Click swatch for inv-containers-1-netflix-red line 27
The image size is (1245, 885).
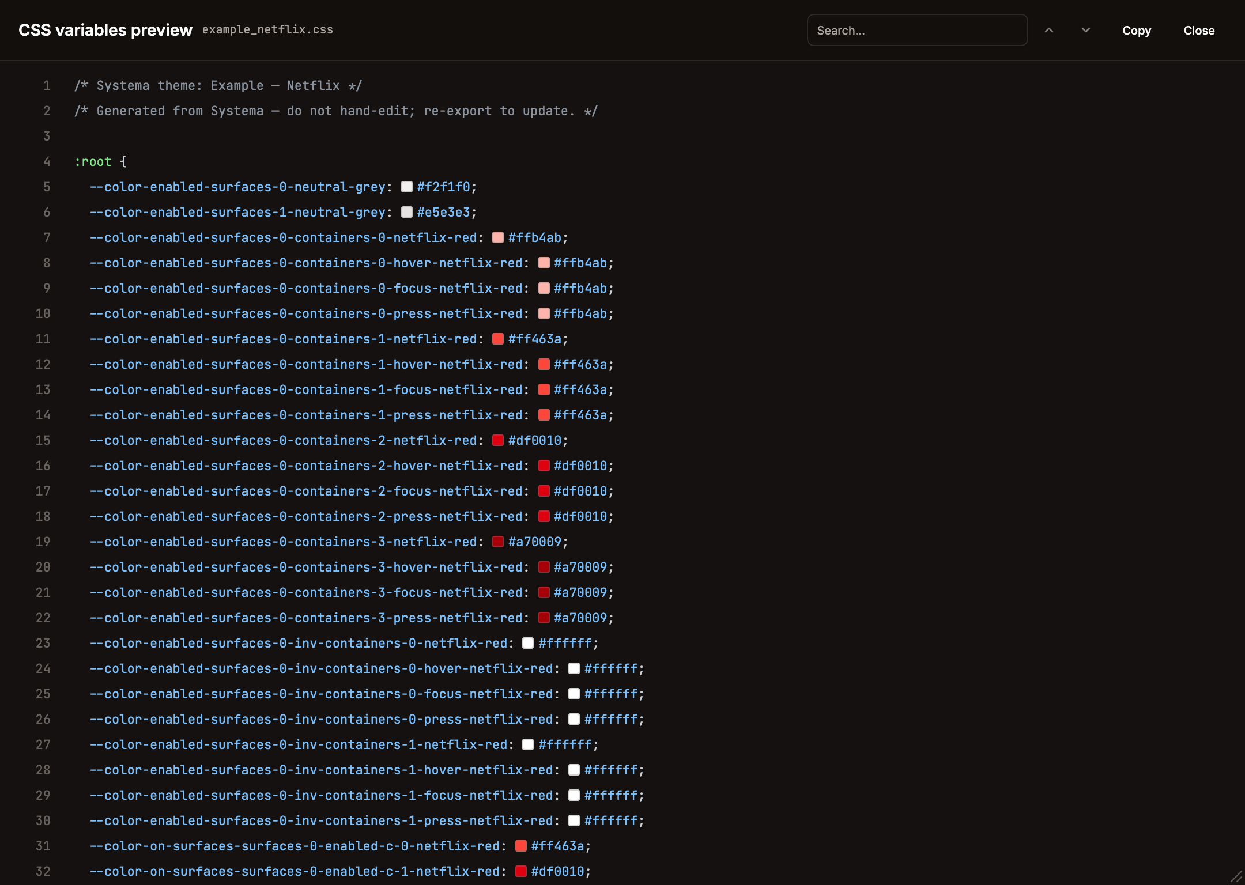tap(528, 744)
